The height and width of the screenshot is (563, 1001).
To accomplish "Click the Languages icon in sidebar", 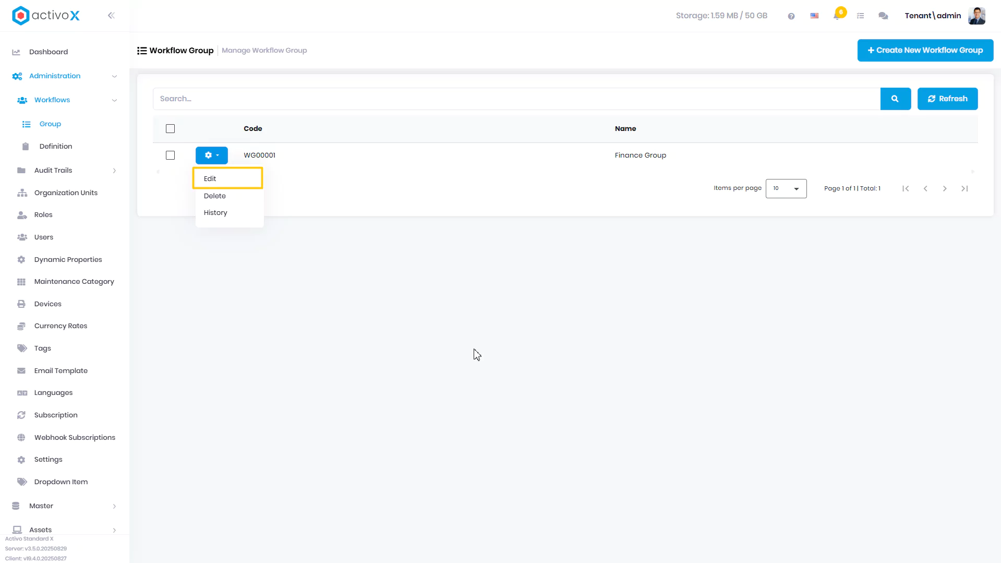I will (x=22, y=393).
